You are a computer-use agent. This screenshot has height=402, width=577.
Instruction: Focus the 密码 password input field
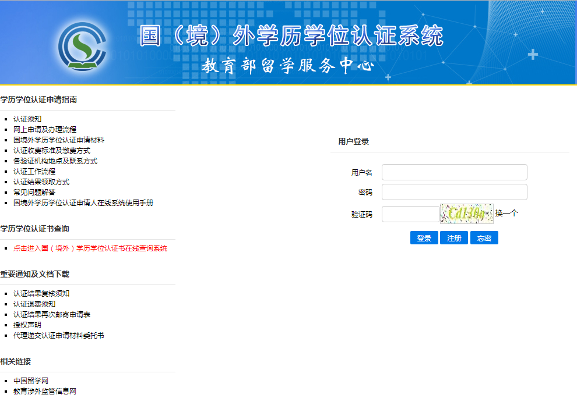pyautogui.click(x=454, y=192)
